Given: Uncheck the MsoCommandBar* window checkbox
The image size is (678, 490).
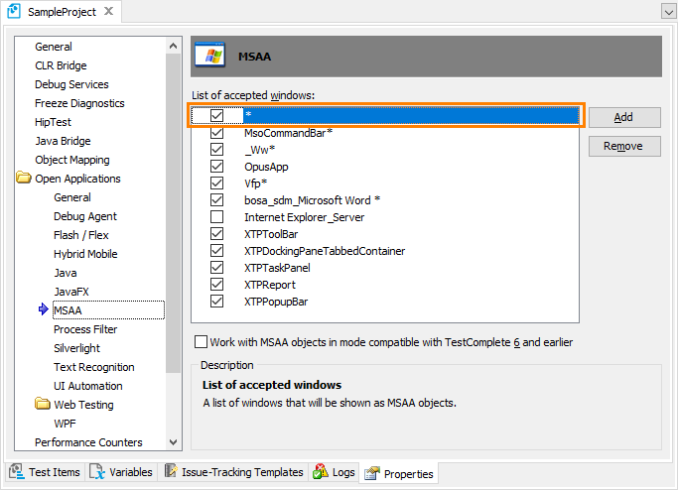Looking at the screenshot, I should (x=217, y=133).
